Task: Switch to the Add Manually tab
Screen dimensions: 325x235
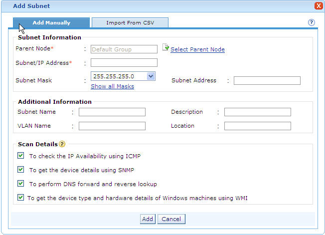Action: 51,22
